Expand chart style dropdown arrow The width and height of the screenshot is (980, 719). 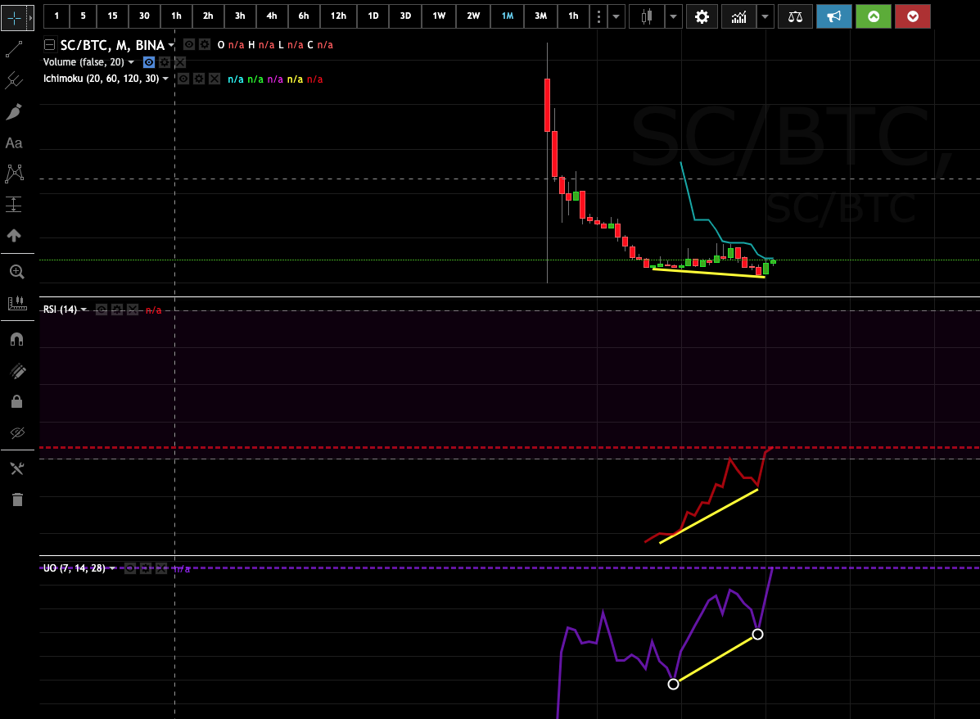(x=673, y=16)
